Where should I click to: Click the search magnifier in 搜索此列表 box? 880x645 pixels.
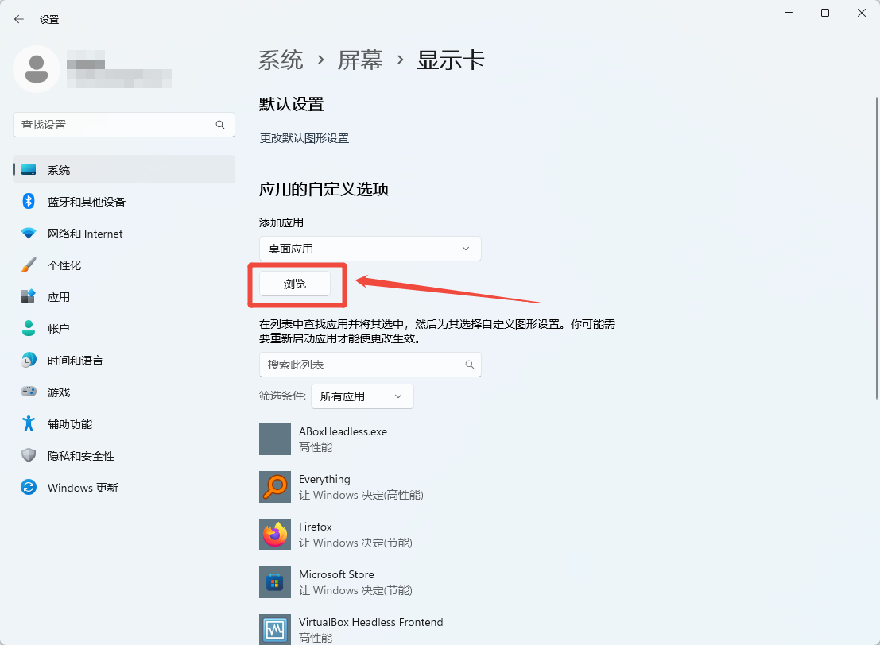click(470, 365)
